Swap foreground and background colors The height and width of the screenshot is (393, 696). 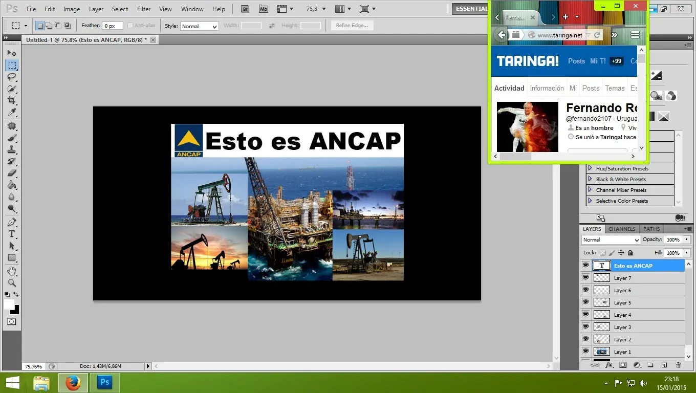tap(16, 294)
